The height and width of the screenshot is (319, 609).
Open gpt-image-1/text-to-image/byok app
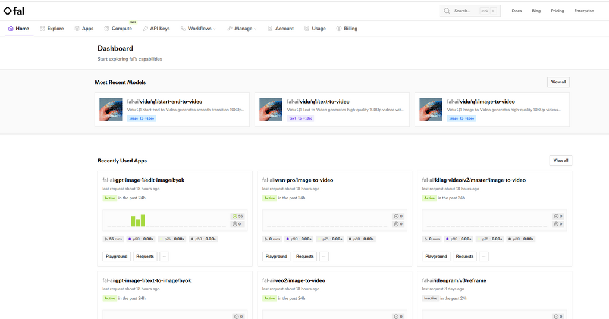pyautogui.click(x=147, y=280)
